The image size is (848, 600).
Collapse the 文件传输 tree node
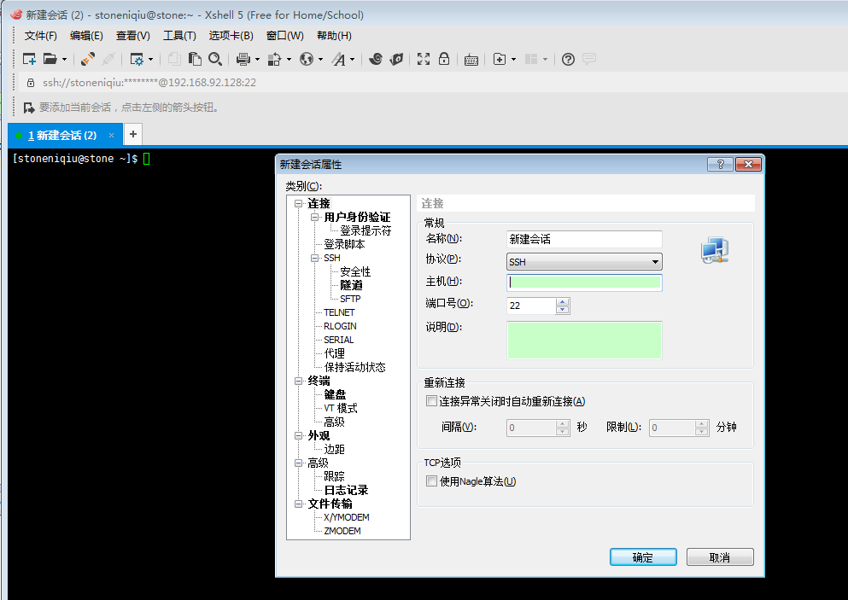tap(298, 504)
